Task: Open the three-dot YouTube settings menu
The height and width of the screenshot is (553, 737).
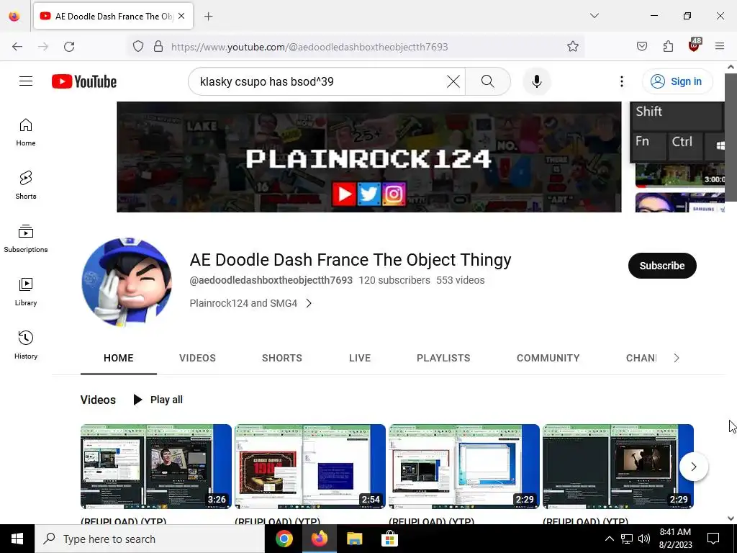Action: tap(621, 81)
